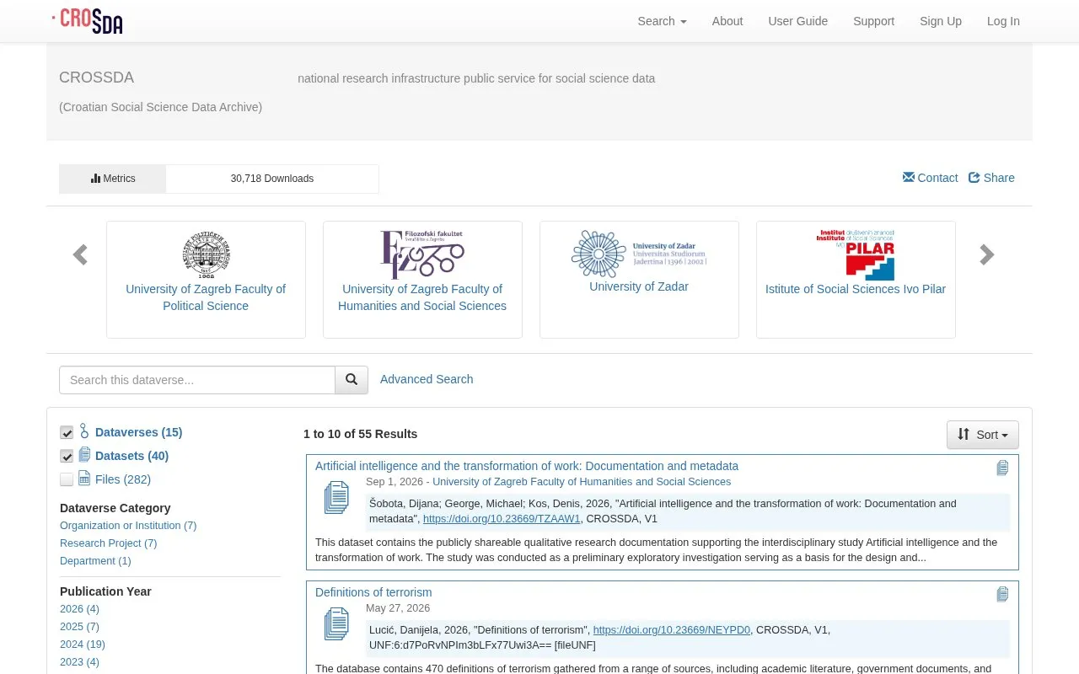The image size is (1079, 674).
Task: Open the User Guide
Action: coord(797,21)
